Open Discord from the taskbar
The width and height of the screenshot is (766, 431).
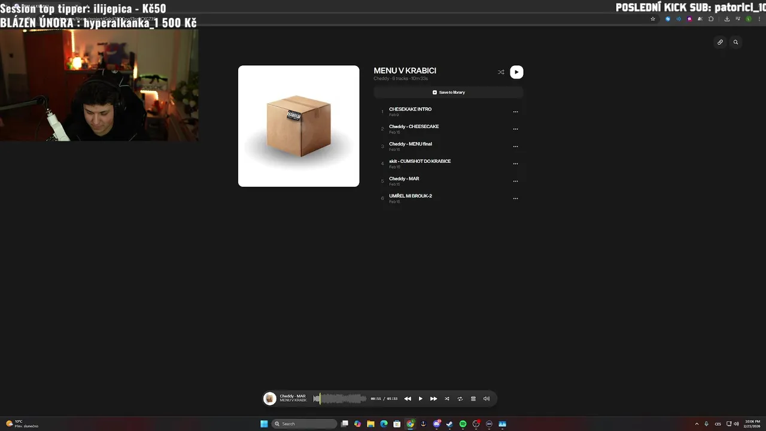click(436, 424)
